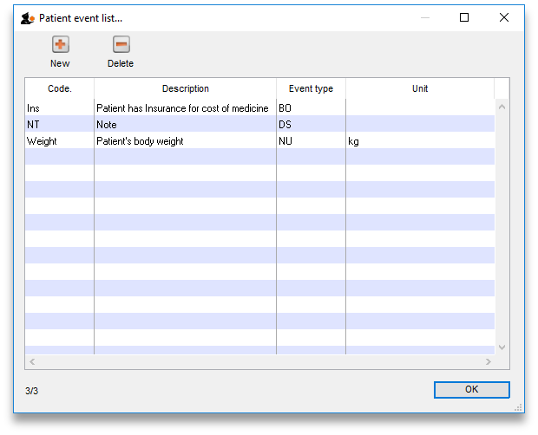This screenshot has height=435, width=538.
Task: Sort by the Code column header
Action: point(59,88)
